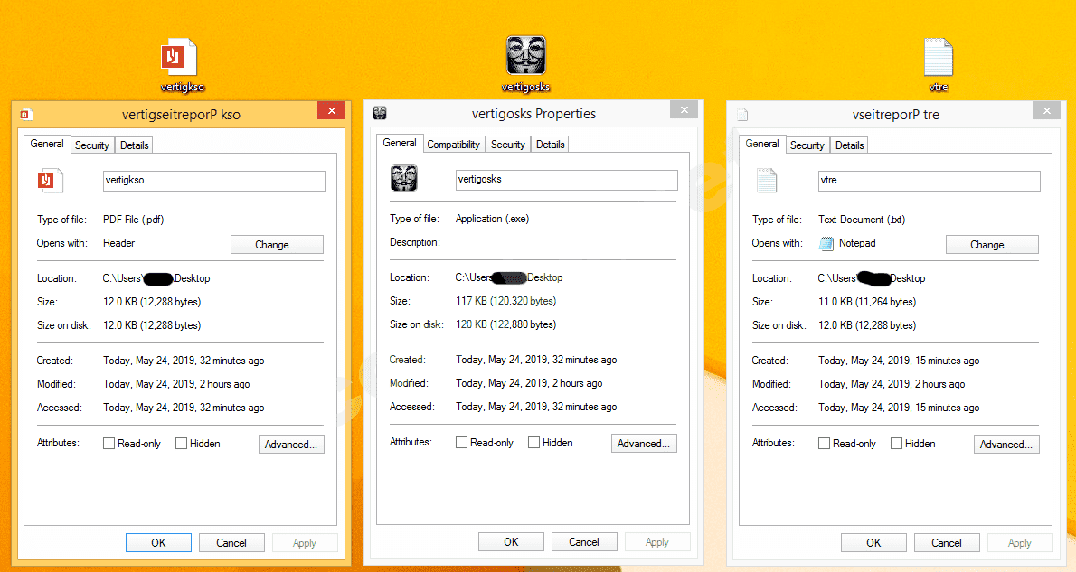Click the vtre file name field
Screen dimensions: 1076x572
[x=930, y=181]
